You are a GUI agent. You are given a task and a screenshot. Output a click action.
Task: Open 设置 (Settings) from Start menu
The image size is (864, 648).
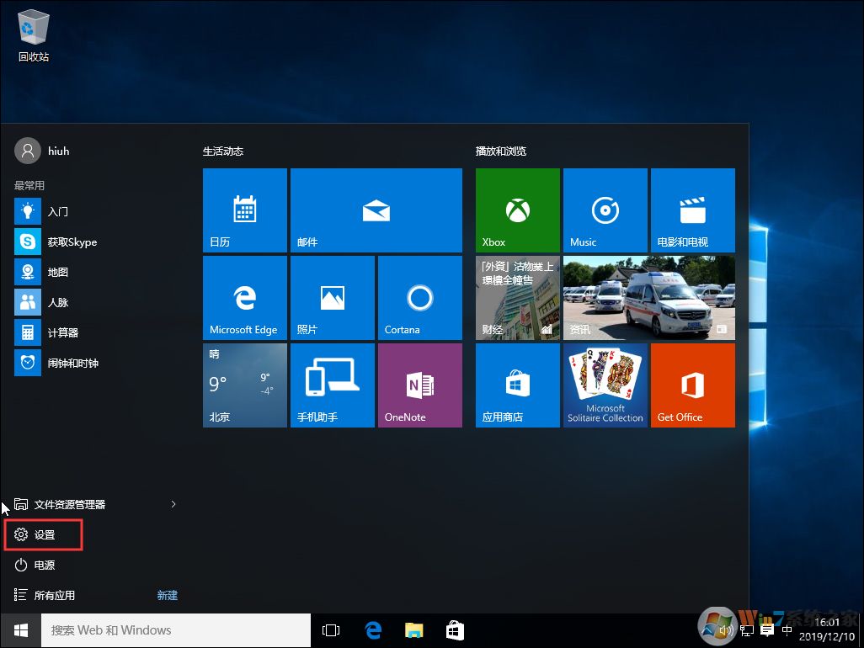[43, 534]
